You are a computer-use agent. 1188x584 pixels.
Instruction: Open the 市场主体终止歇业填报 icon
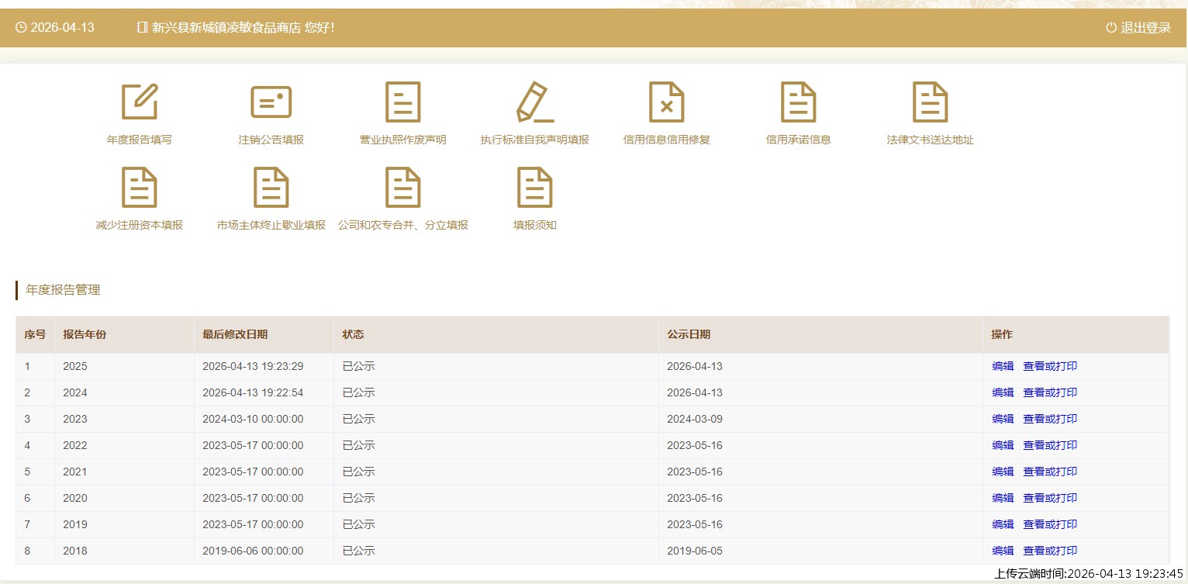(271, 188)
